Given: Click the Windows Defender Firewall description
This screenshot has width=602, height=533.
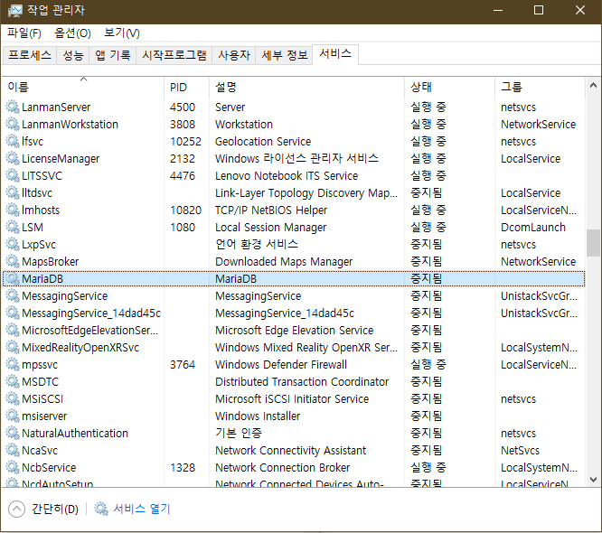Looking at the screenshot, I should point(281,364).
